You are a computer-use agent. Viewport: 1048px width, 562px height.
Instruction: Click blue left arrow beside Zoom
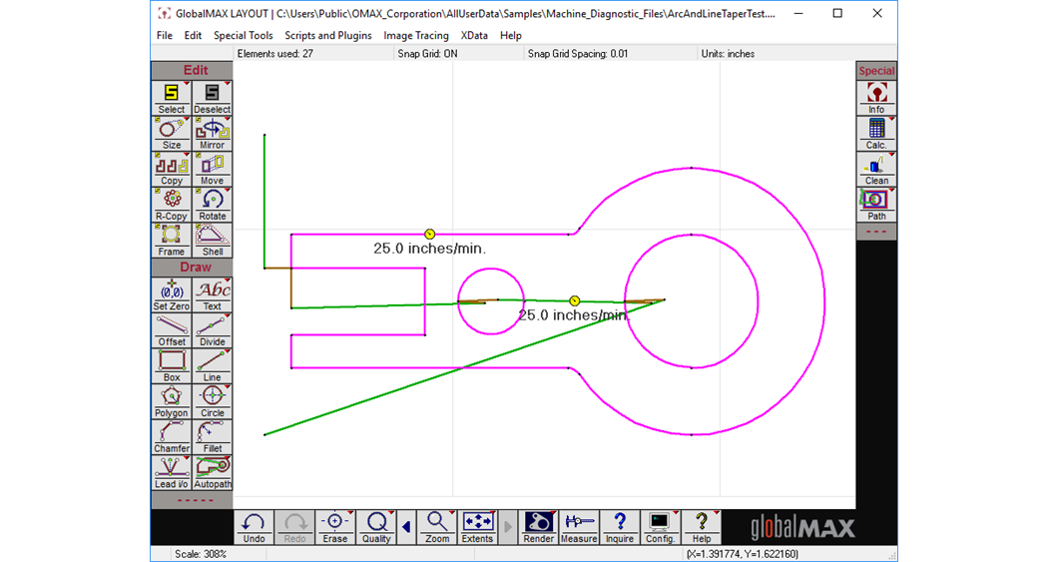point(406,526)
